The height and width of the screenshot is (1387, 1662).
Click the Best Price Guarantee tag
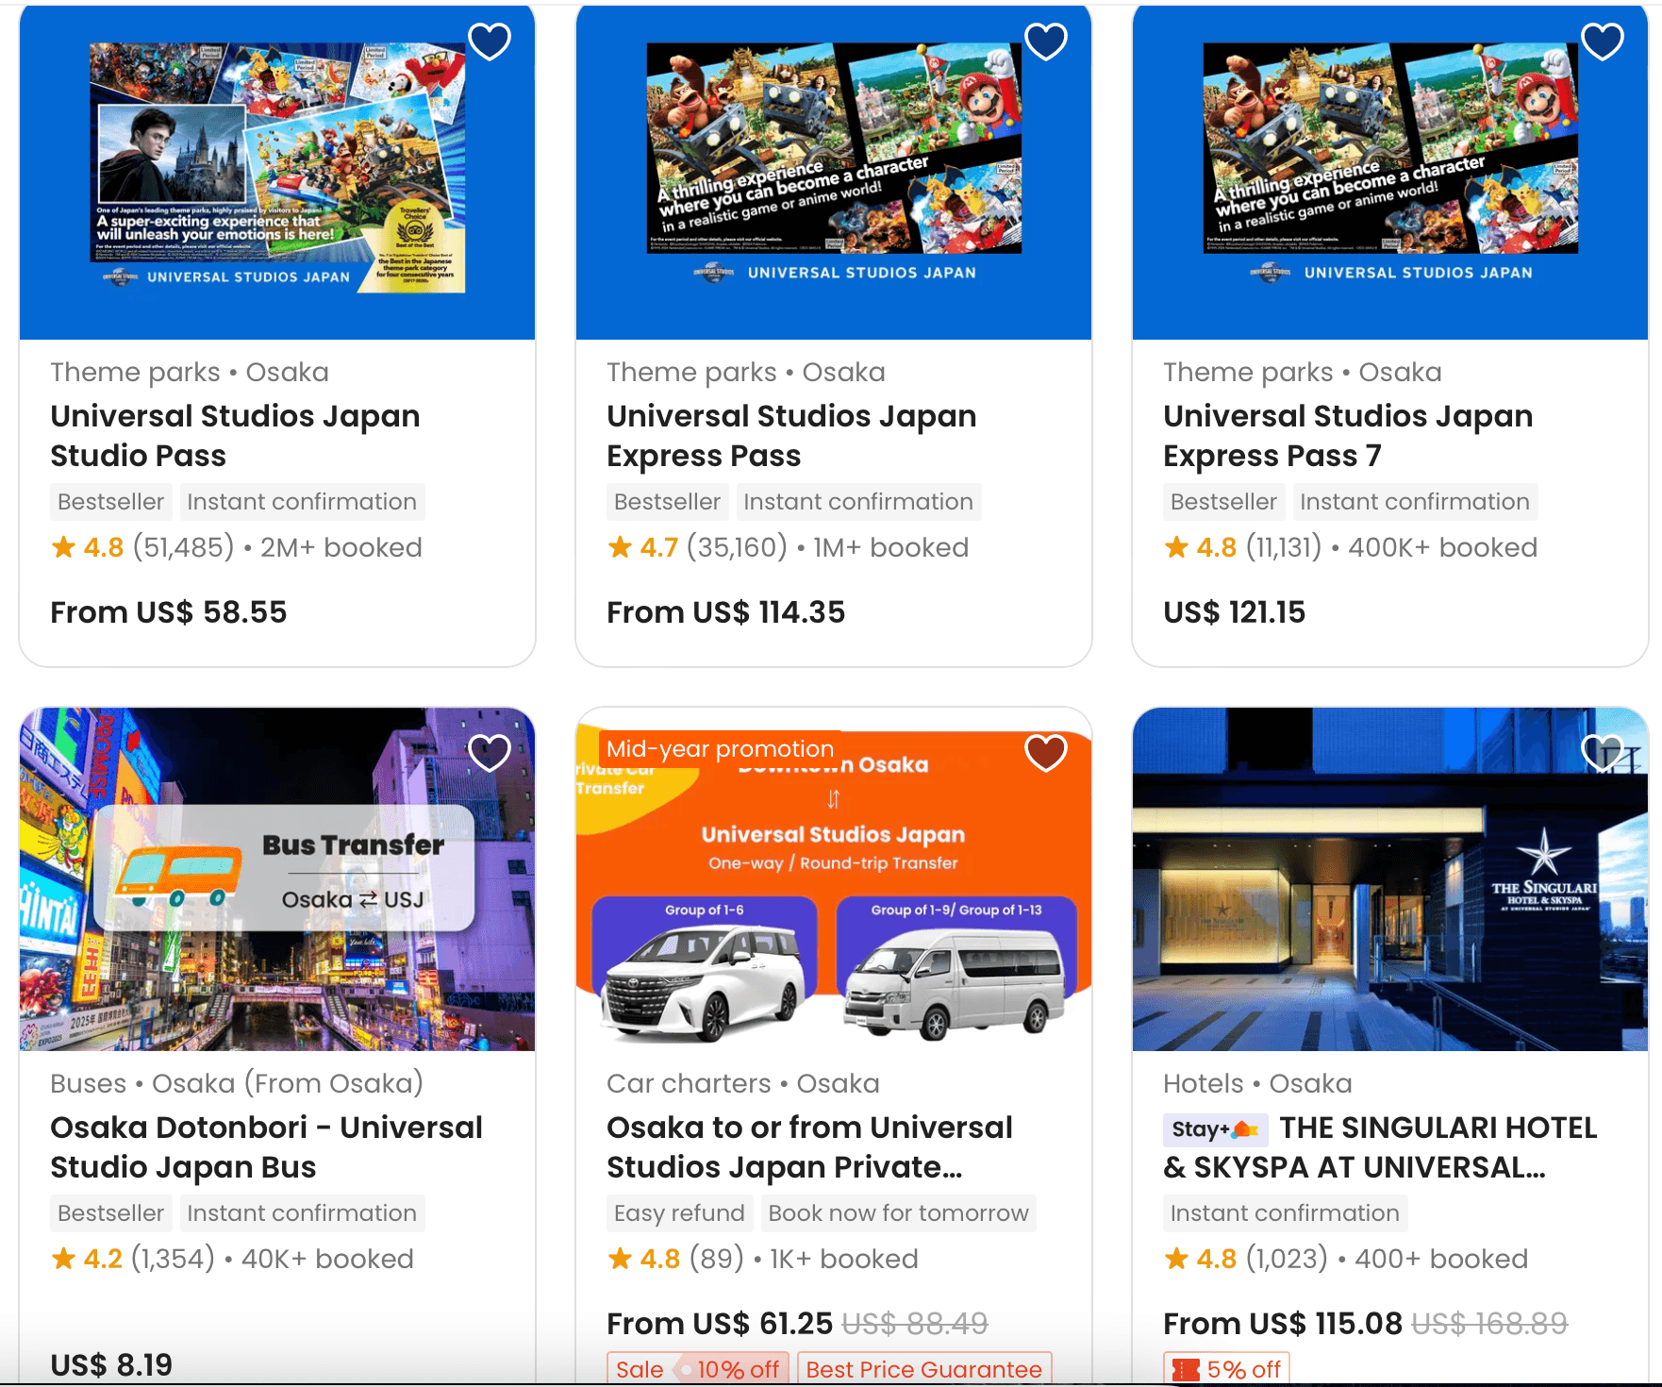tap(924, 1369)
